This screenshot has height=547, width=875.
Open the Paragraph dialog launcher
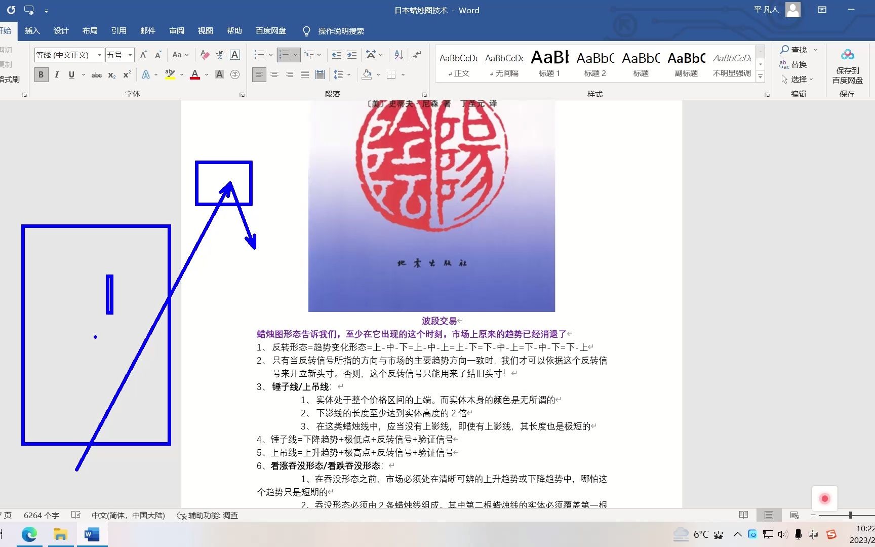(x=424, y=95)
